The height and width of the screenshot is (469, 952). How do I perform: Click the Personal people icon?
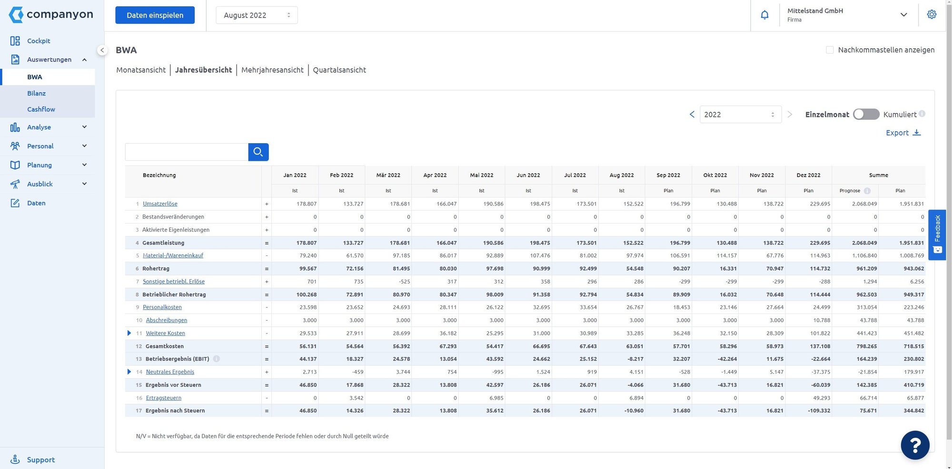click(x=15, y=146)
